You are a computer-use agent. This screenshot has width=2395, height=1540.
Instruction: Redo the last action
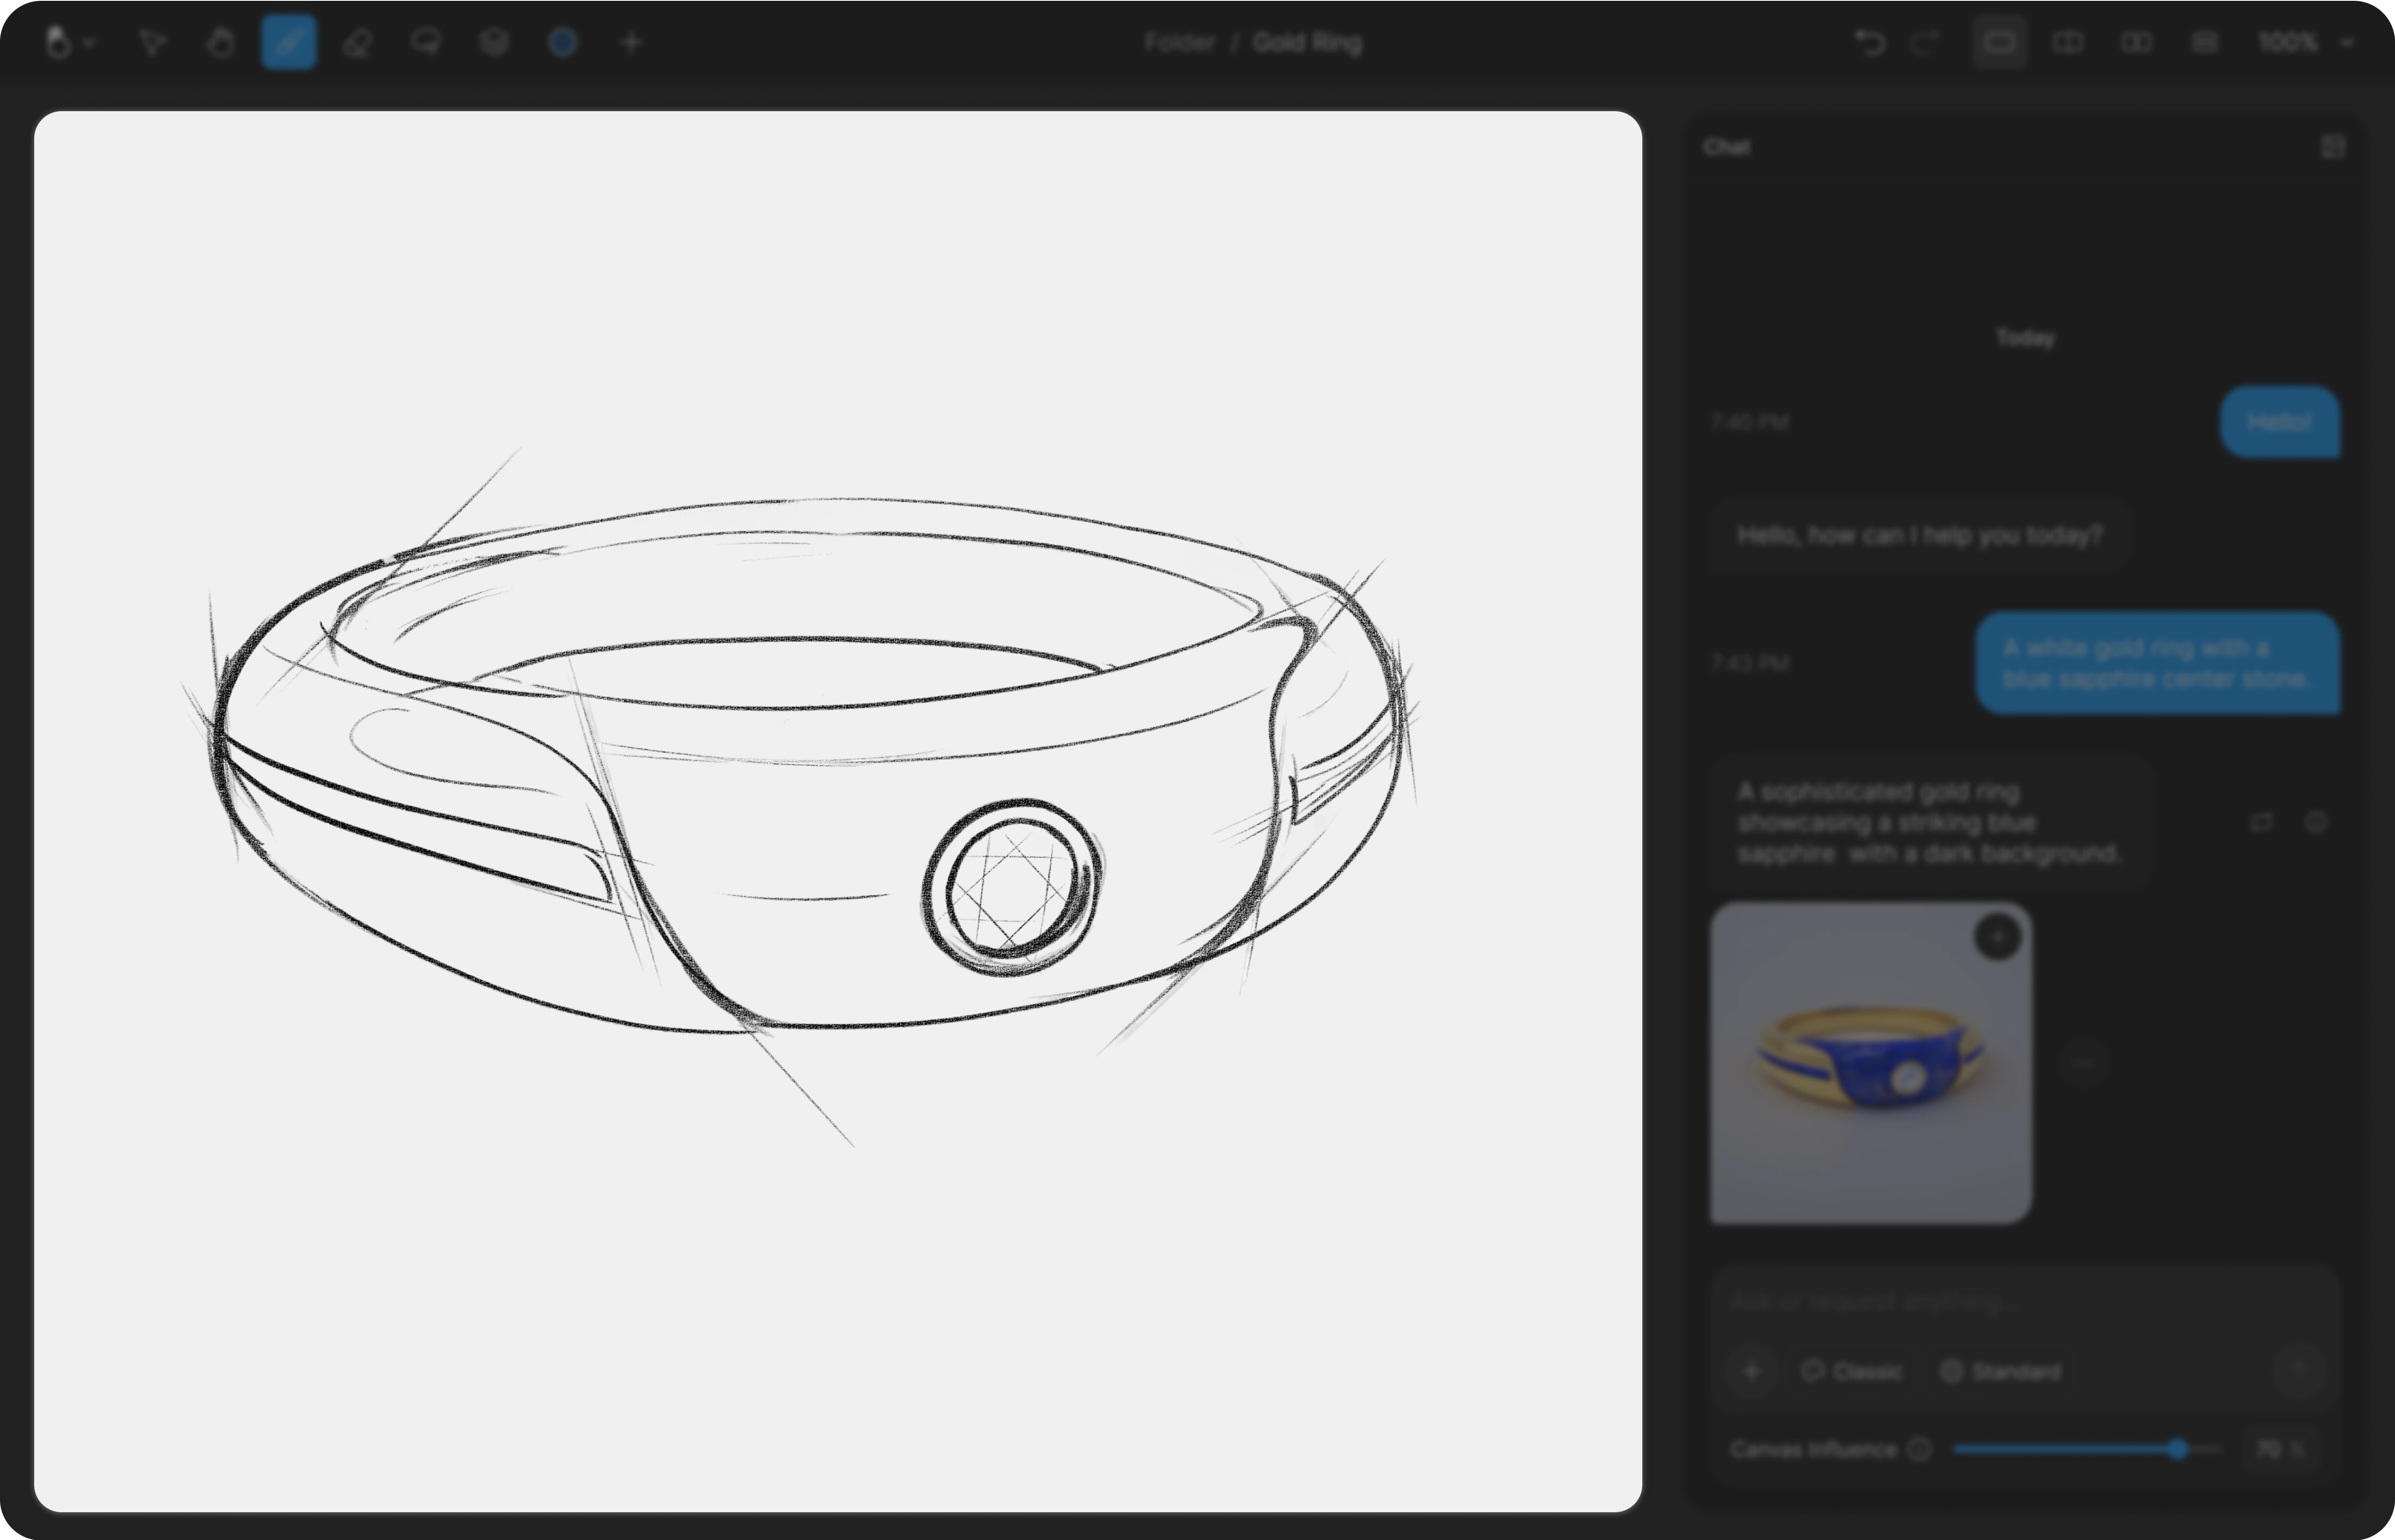(1925, 42)
